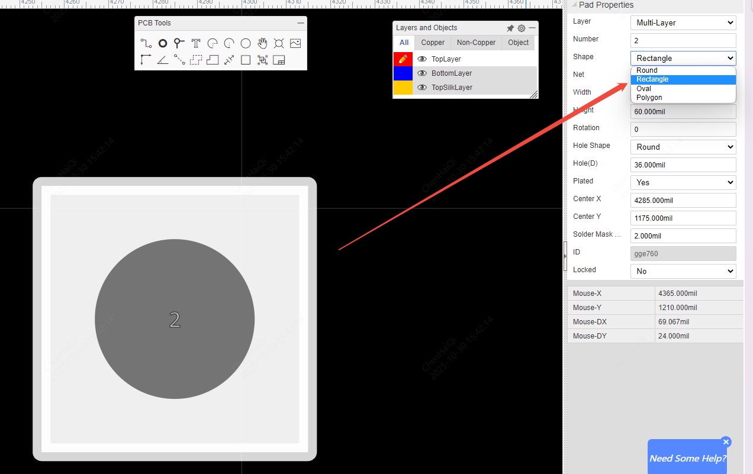The height and width of the screenshot is (474, 753).
Task: Switch to the Copper tab
Action: [433, 43]
